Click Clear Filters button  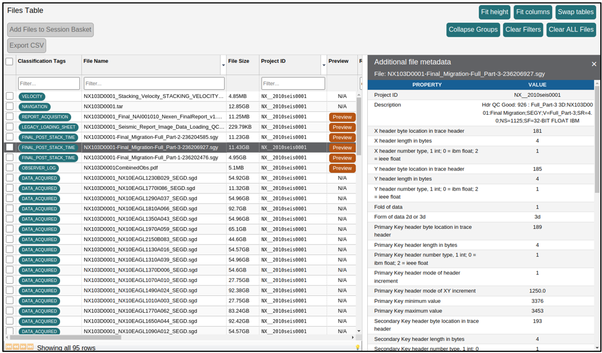pos(523,30)
